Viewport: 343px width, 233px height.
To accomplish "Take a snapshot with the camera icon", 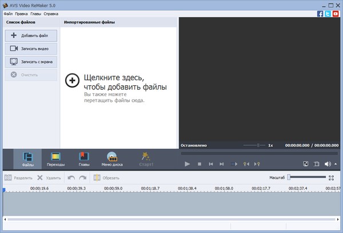I will pos(317,164).
